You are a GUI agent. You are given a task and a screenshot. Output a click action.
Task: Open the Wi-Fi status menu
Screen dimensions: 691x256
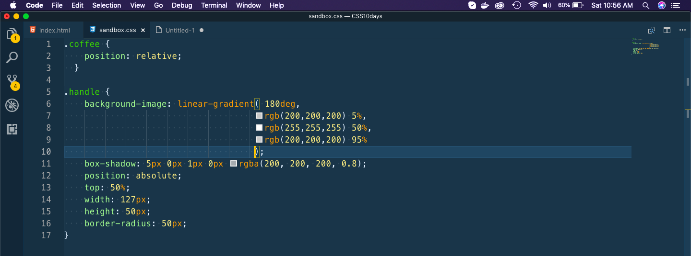[533, 5]
